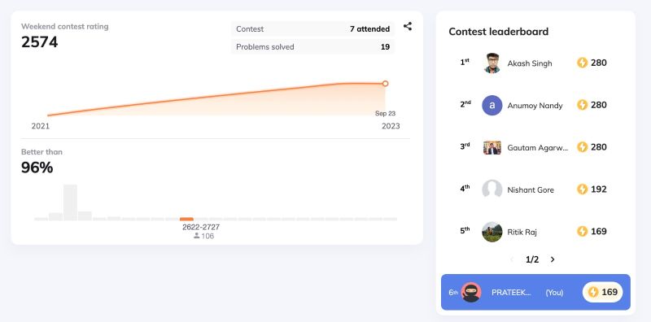
Task: Click the Problems solved 19 row
Action: coord(312,47)
